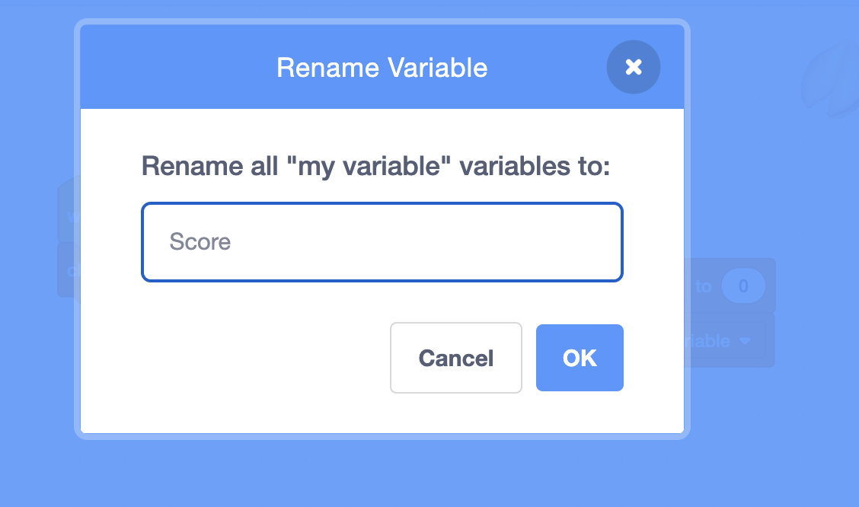Viewport: 859px width, 507px height.
Task: Click blue header bar left of title
Action: [x=175, y=67]
